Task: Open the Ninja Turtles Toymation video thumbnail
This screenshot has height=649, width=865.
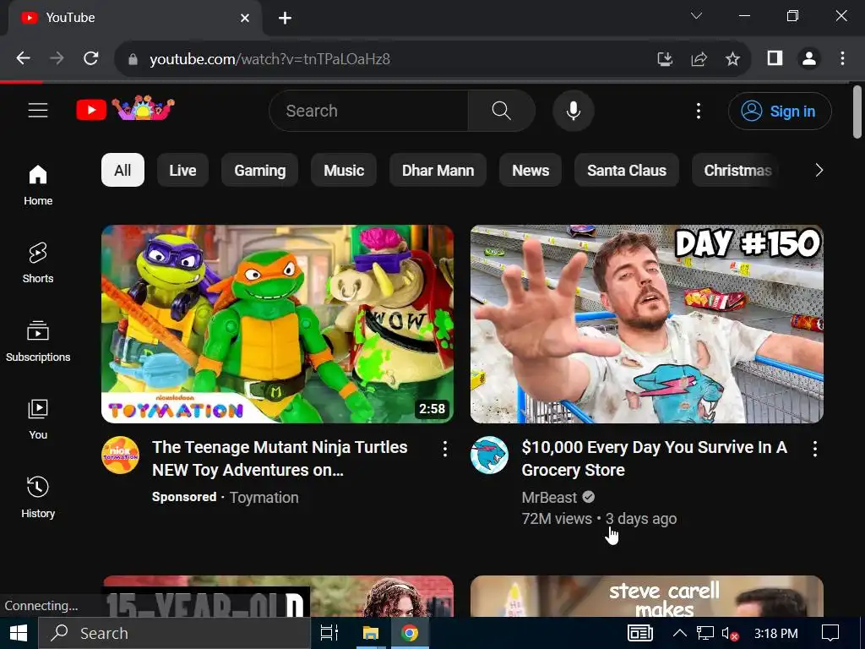Action: [x=277, y=324]
